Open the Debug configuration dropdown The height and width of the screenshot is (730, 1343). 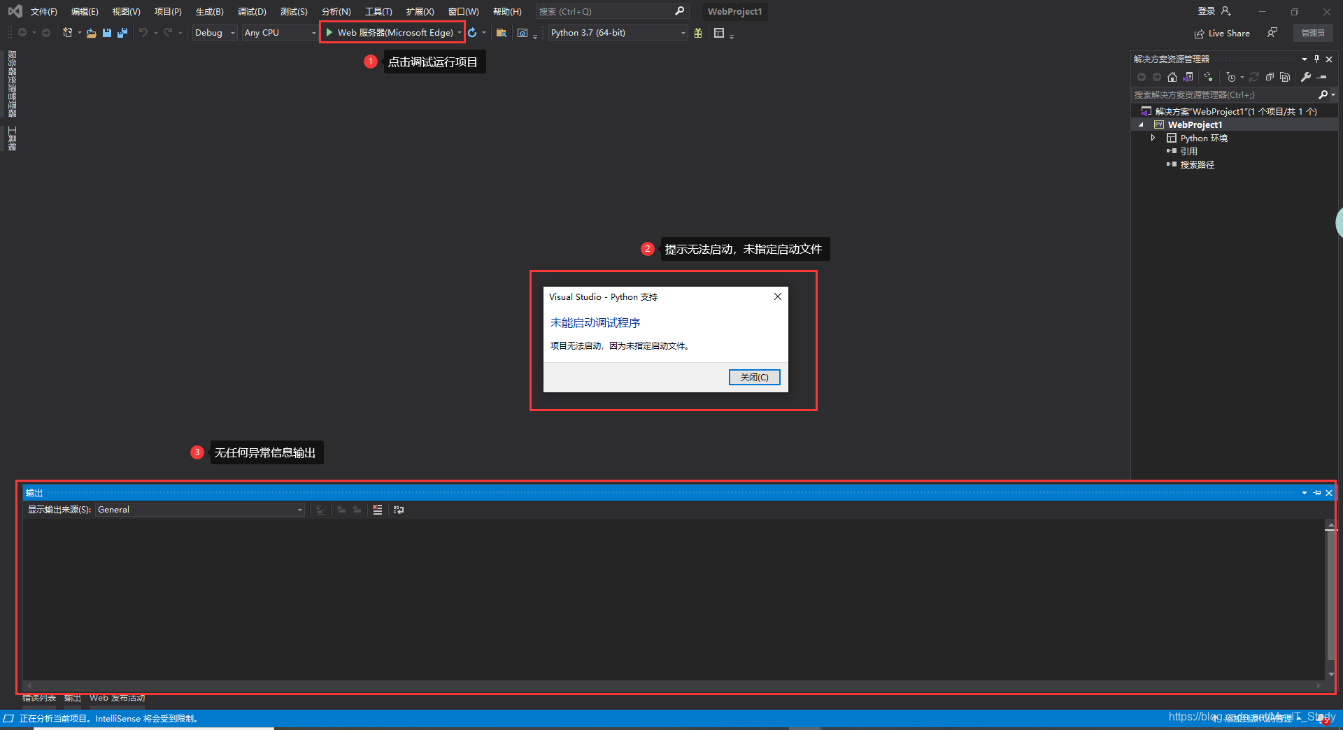[215, 33]
